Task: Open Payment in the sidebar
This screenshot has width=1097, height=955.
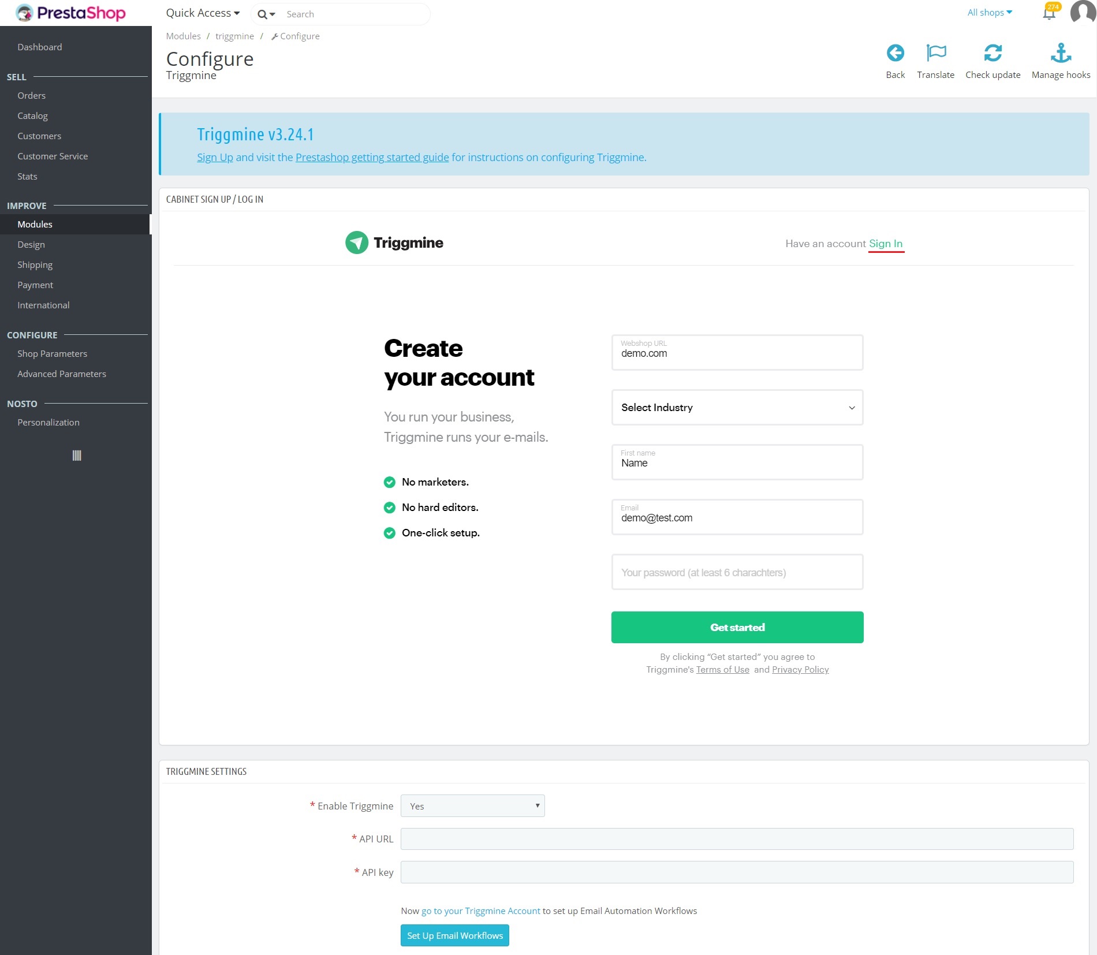Action: click(35, 285)
